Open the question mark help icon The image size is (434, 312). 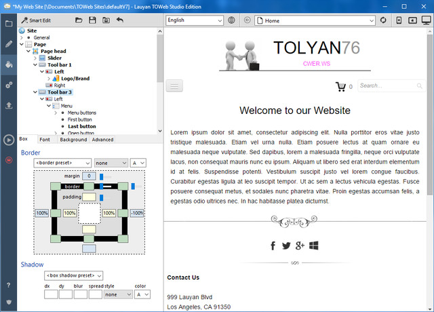coord(9,285)
